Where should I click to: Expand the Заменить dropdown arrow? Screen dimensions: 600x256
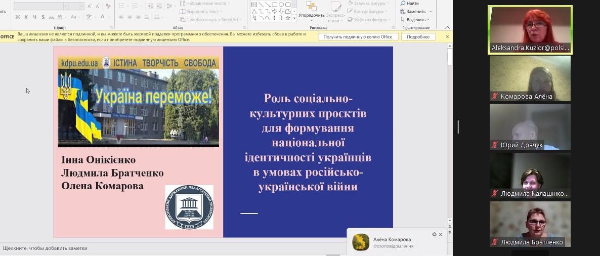coord(431,12)
